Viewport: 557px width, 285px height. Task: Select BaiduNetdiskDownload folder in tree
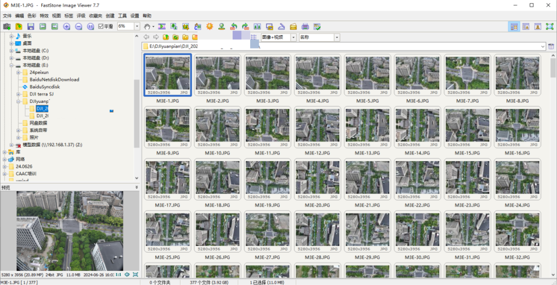pos(54,80)
